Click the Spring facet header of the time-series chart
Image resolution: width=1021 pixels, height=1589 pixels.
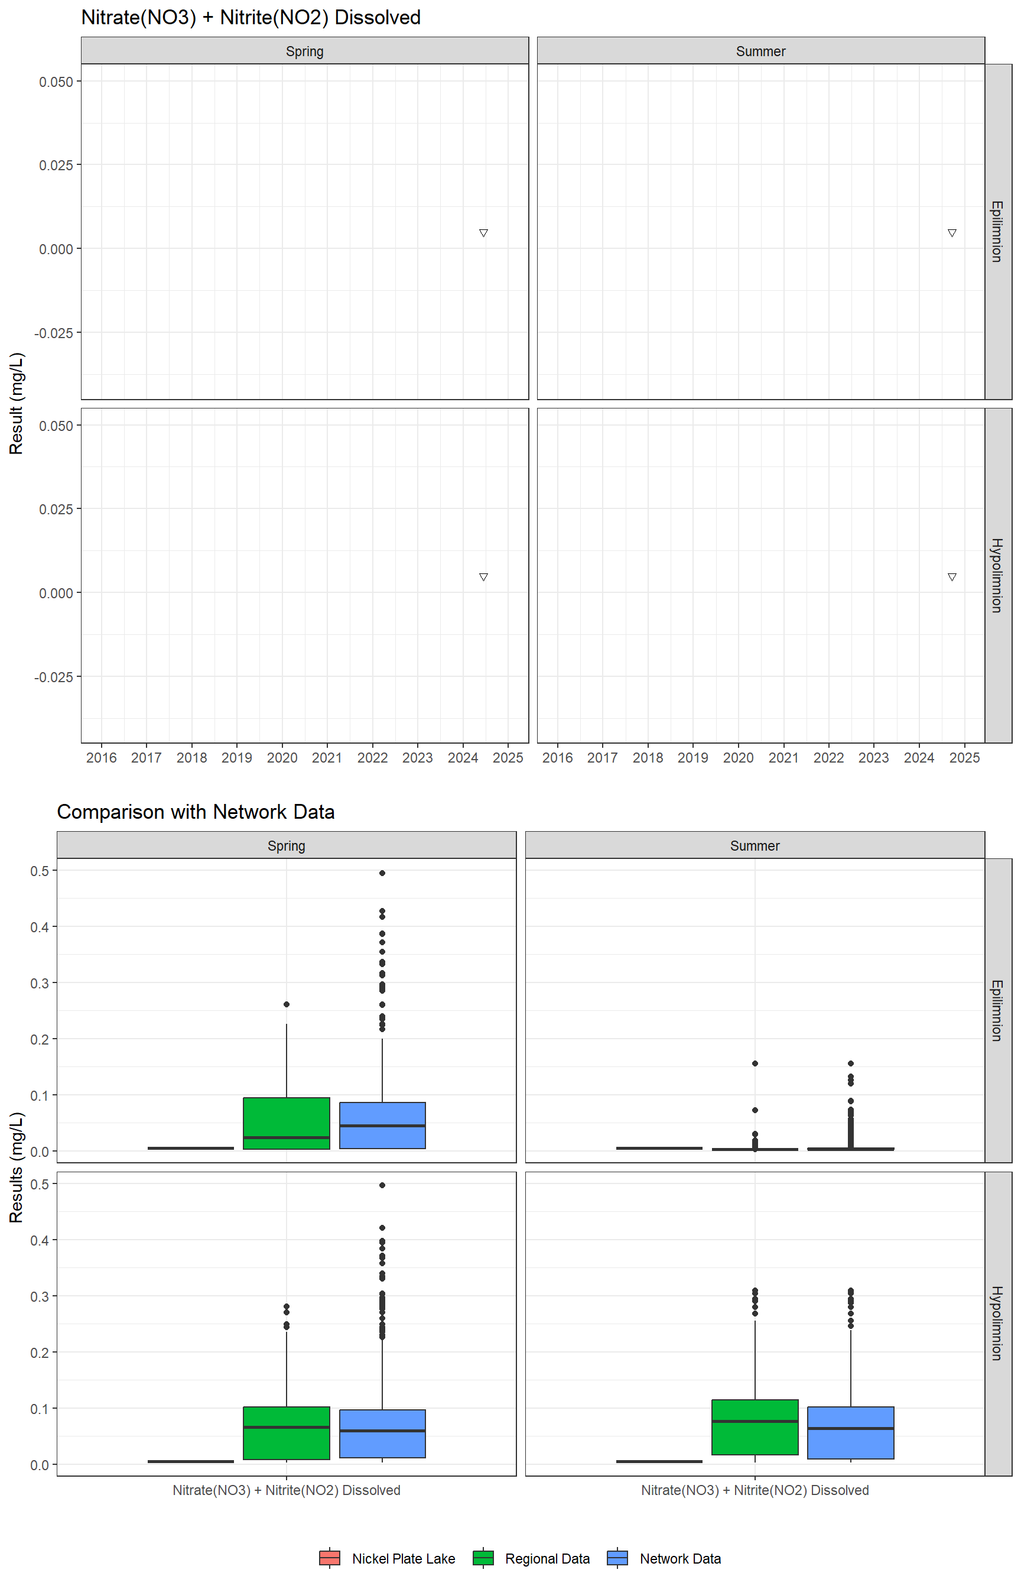point(305,51)
